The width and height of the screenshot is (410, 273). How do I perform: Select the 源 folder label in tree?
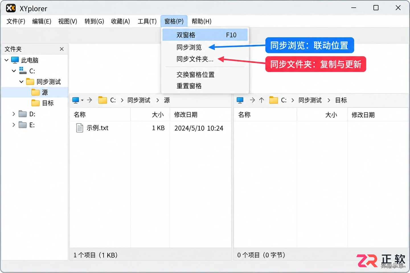(45, 92)
